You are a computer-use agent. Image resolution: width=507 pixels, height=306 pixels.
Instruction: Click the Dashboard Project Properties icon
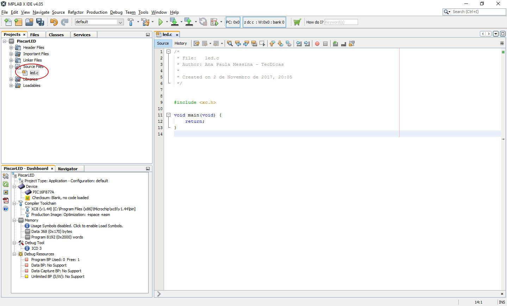tap(6, 176)
